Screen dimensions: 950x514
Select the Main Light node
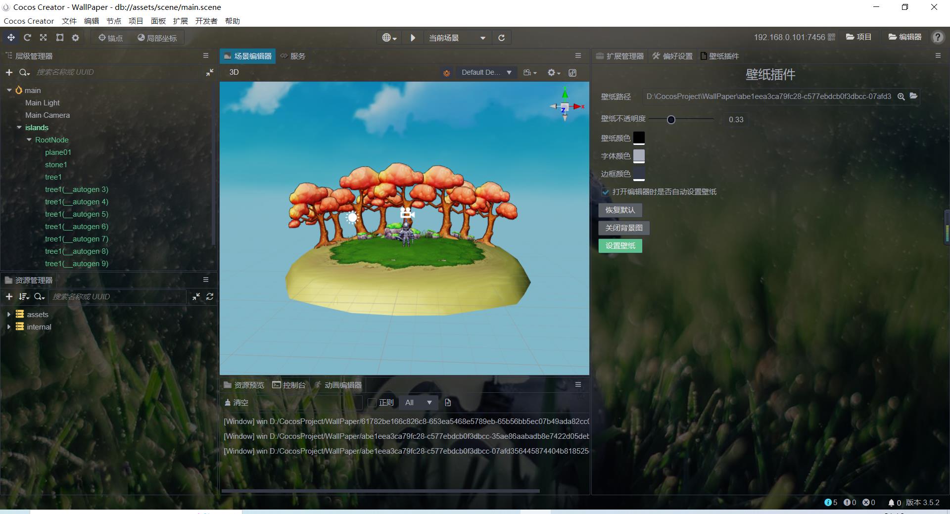tap(43, 102)
